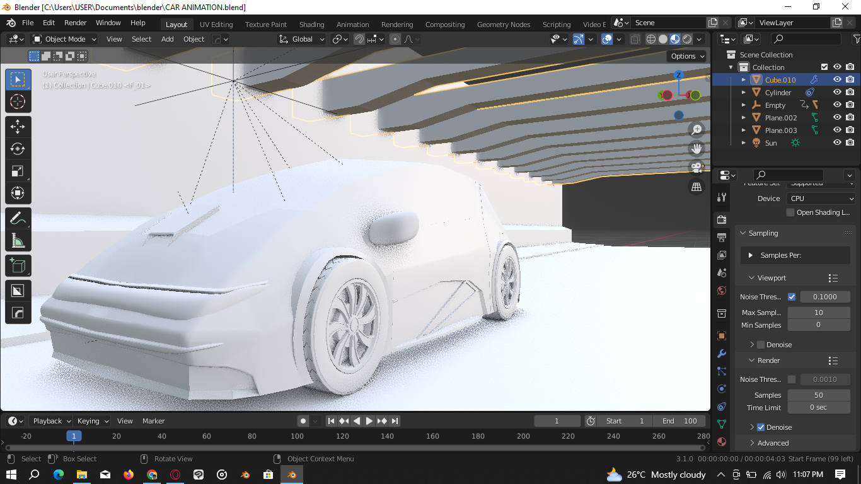
Task: Switch to the Shading workspace tab
Action: coord(311,25)
